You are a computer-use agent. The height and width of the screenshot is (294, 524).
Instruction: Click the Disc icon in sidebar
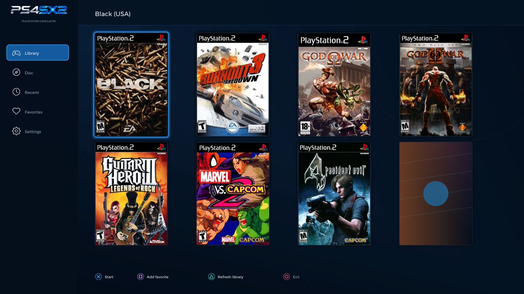tap(16, 72)
